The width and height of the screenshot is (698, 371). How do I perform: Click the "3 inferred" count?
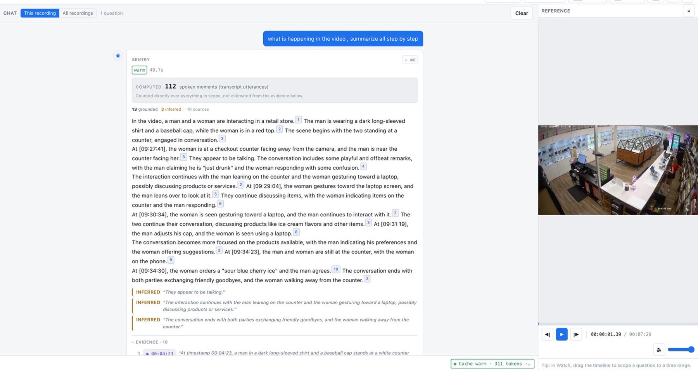point(171,109)
